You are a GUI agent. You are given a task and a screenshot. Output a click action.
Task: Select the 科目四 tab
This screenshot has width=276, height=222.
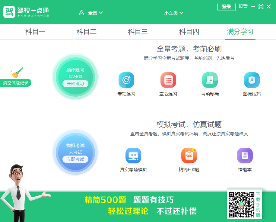pos(189,31)
